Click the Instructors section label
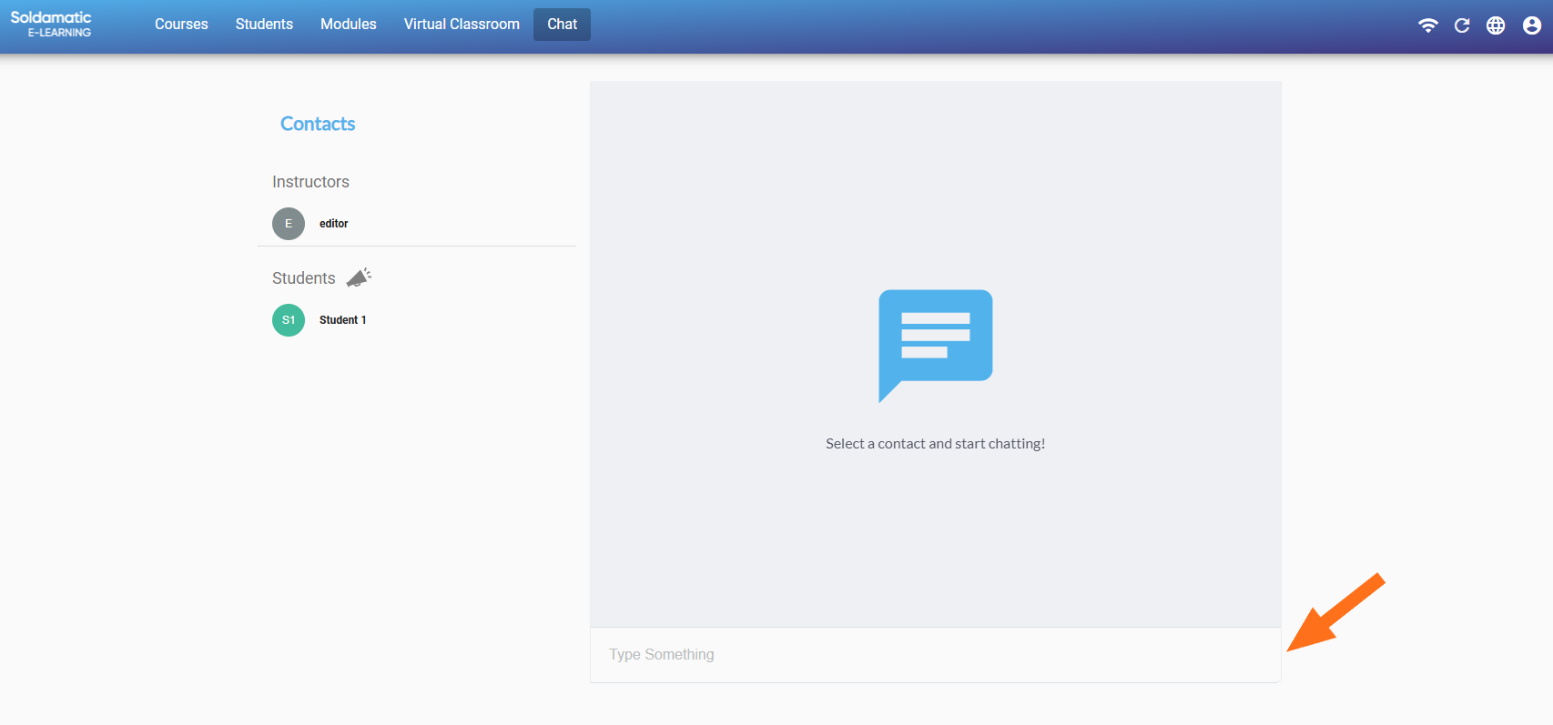The width and height of the screenshot is (1553, 725). pyautogui.click(x=310, y=182)
